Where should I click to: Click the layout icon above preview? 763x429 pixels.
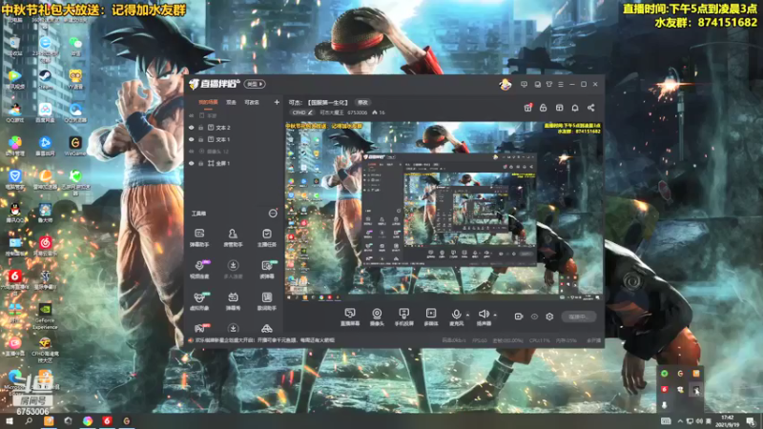[559, 108]
